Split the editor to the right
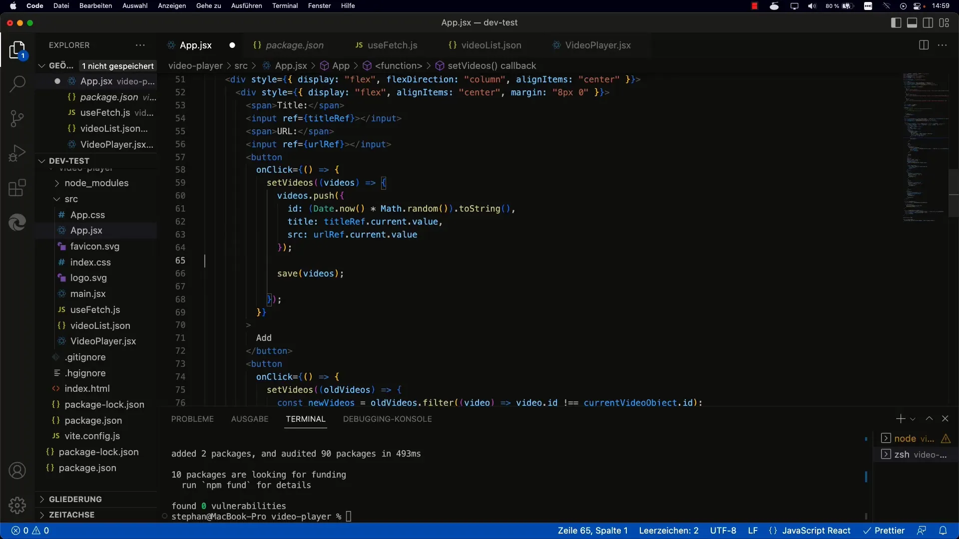The height and width of the screenshot is (539, 959). click(924, 45)
